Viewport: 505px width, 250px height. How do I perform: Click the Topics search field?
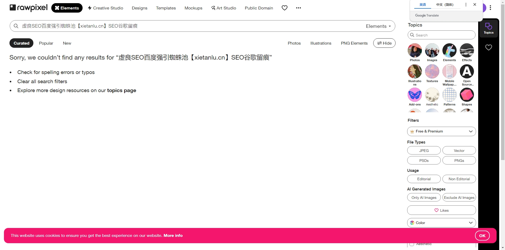click(441, 35)
